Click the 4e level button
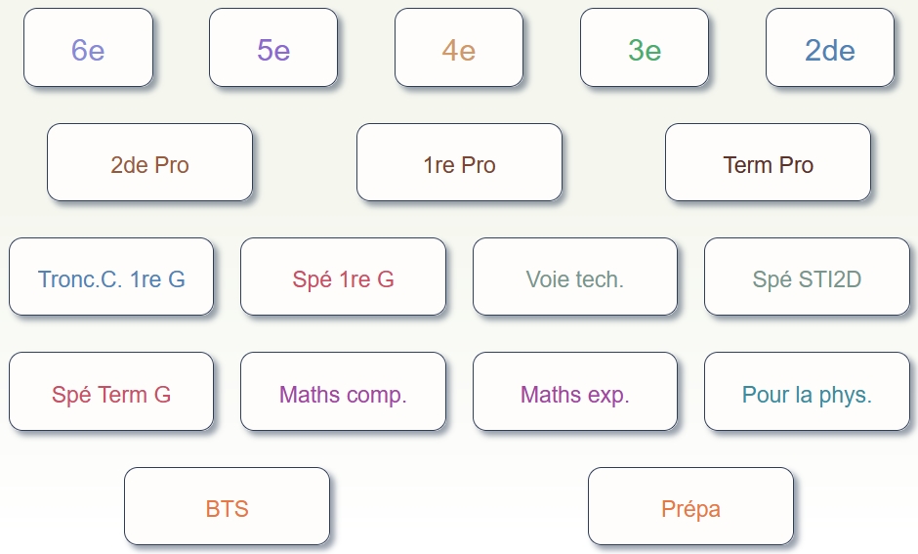Screen dimensions: 918x554 (459, 48)
